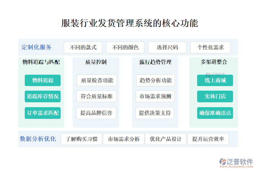This screenshot has width=256, height=171.
Task: Click the 泛普软件 logo icon
Action: 222,162
